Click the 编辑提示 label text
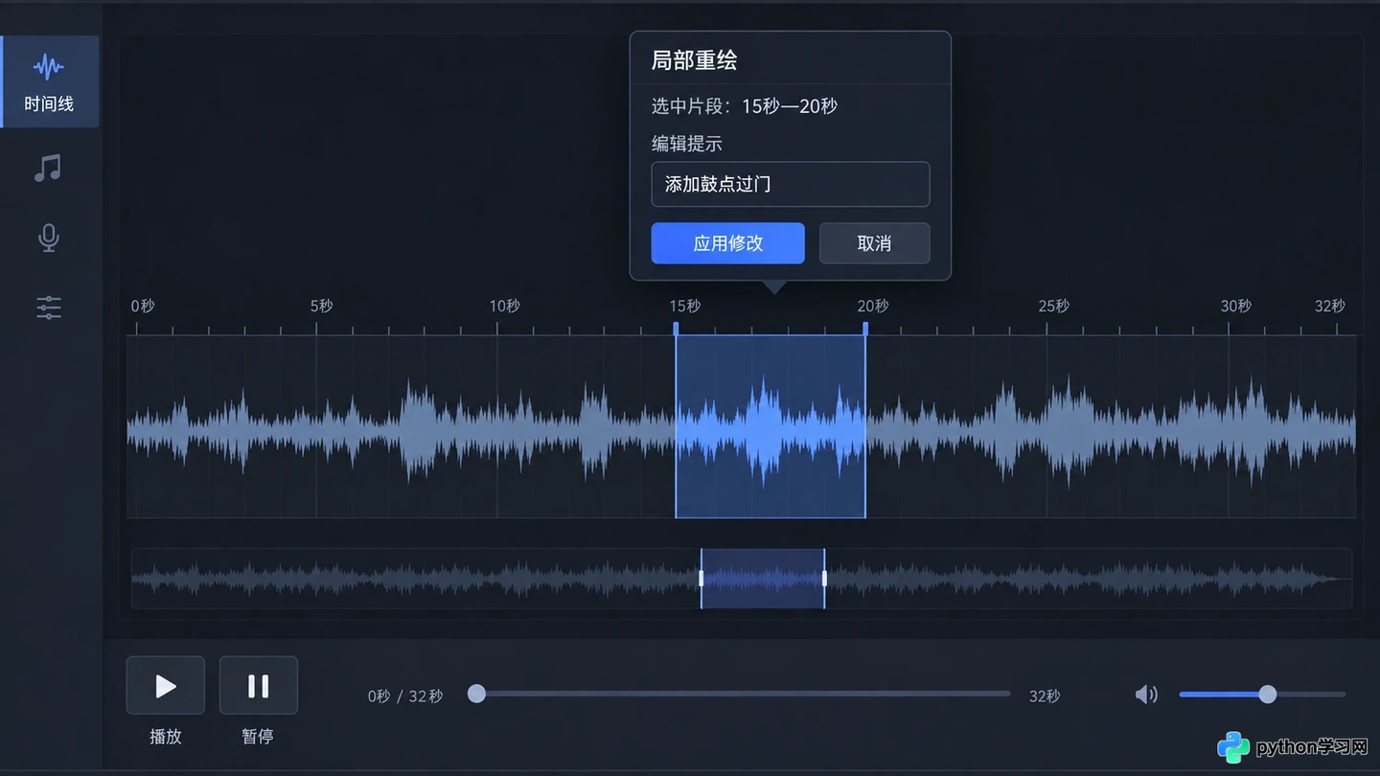The height and width of the screenshot is (776, 1380). click(x=687, y=145)
